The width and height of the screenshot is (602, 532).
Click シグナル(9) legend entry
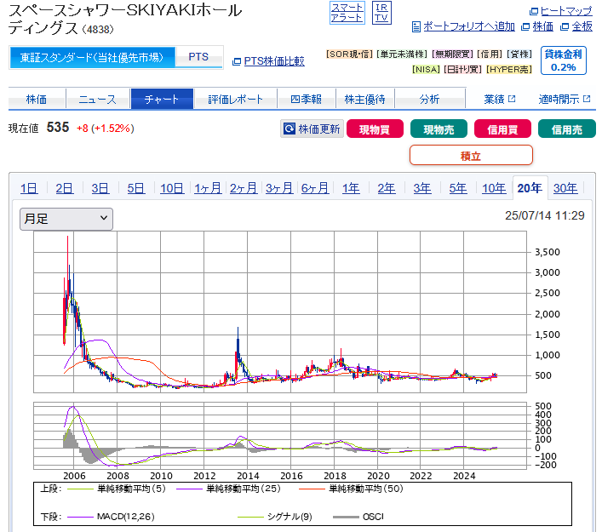click(275, 517)
